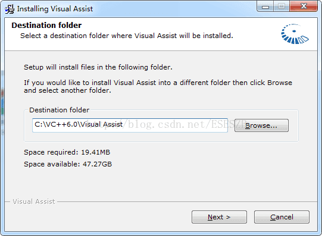Proceed with the Next > button

(x=219, y=217)
